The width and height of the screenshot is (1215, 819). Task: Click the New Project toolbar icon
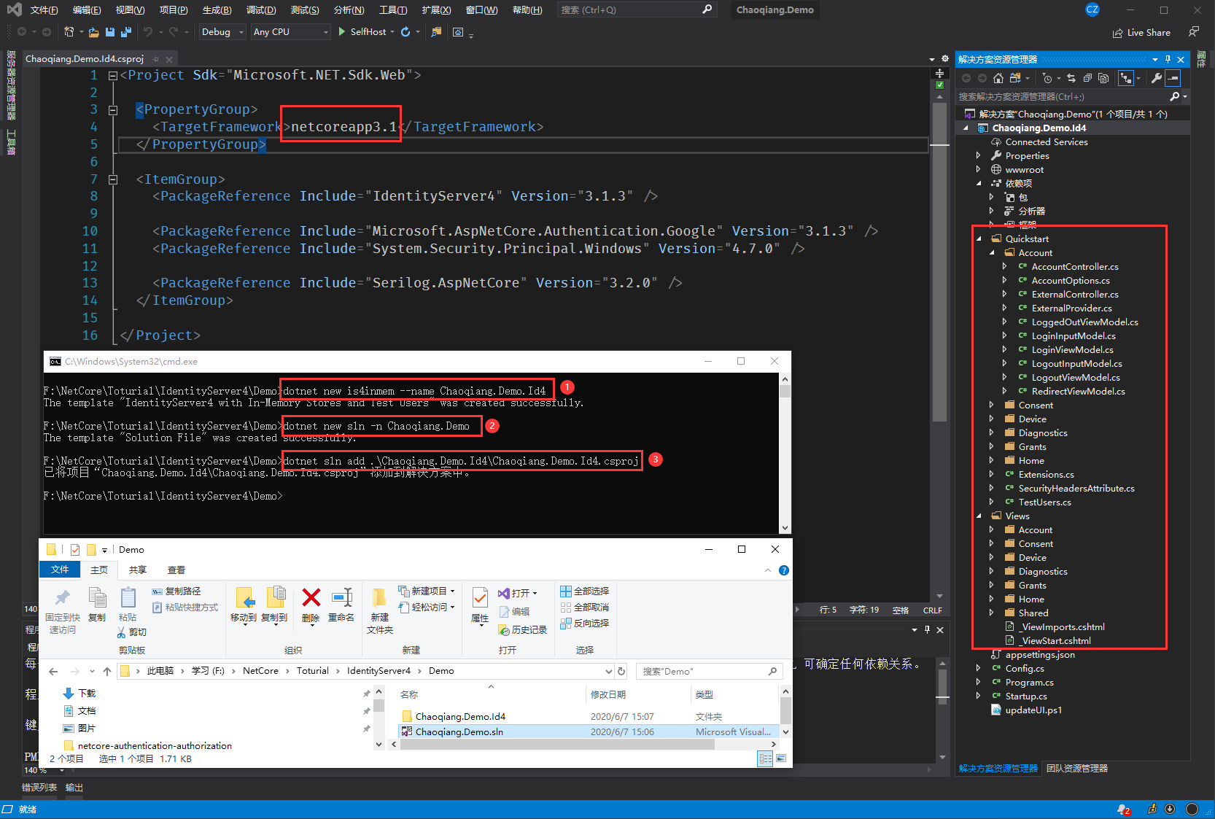[69, 32]
